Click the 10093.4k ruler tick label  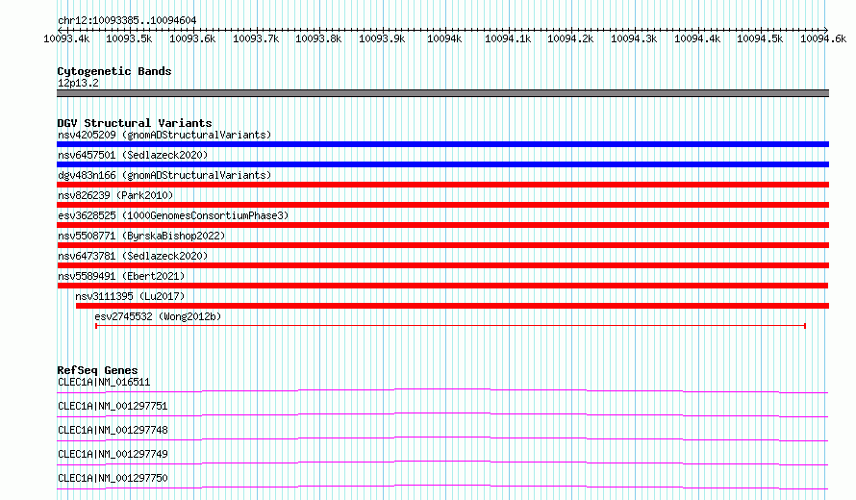66,38
